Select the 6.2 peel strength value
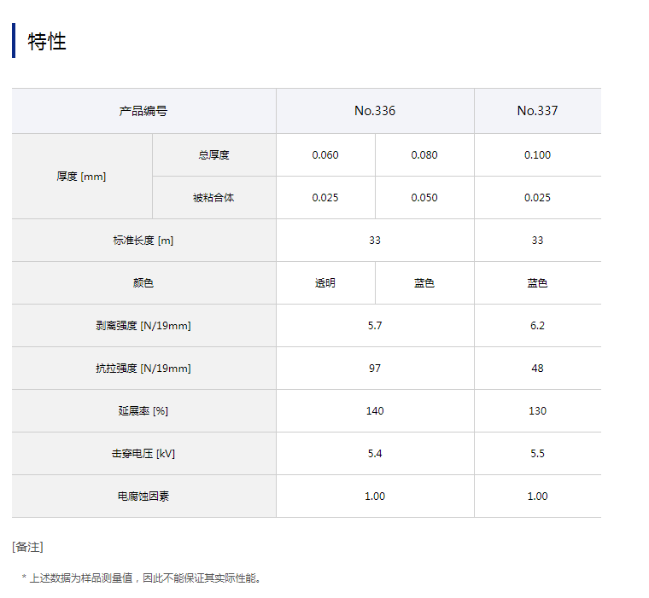The image size is (649, 598). click(537, 326)
